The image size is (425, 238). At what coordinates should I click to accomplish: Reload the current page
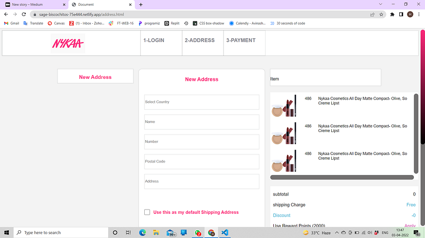coord(24,15)
